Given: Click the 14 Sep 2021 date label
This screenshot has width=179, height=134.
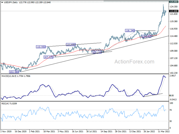Looking at the screenshot, I should (x=107, y=132).
